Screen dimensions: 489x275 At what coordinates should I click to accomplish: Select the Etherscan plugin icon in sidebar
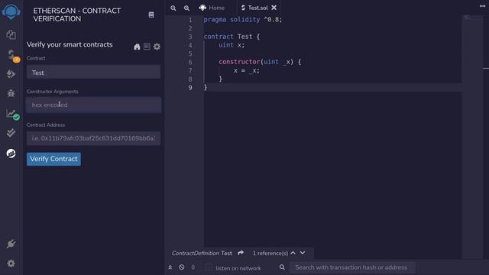(11, 153)
